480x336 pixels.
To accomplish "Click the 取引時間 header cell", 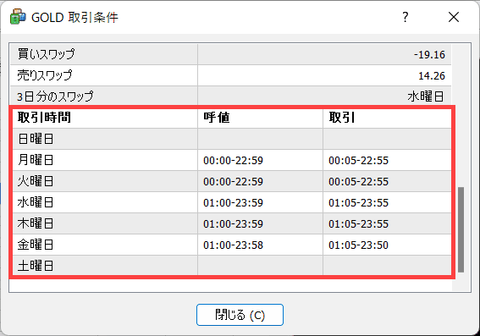I will [104, 118].
